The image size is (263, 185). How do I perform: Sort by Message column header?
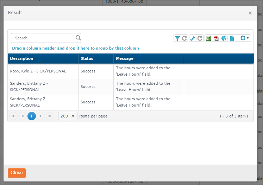click(x=125, y=58)
